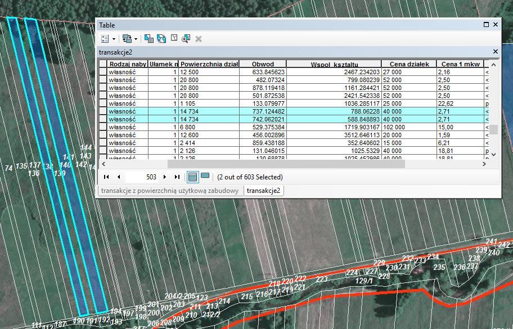The image size is (513, 329).
Task: Open Select By Attributes tool
Action: (149, 39)
